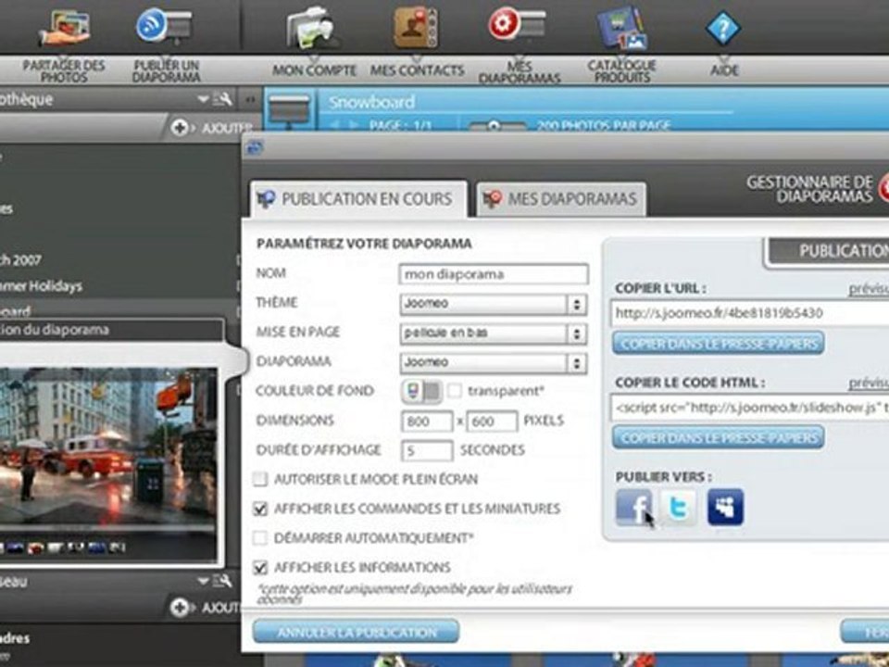Tick the transparent background checkbox

[455, 391]
